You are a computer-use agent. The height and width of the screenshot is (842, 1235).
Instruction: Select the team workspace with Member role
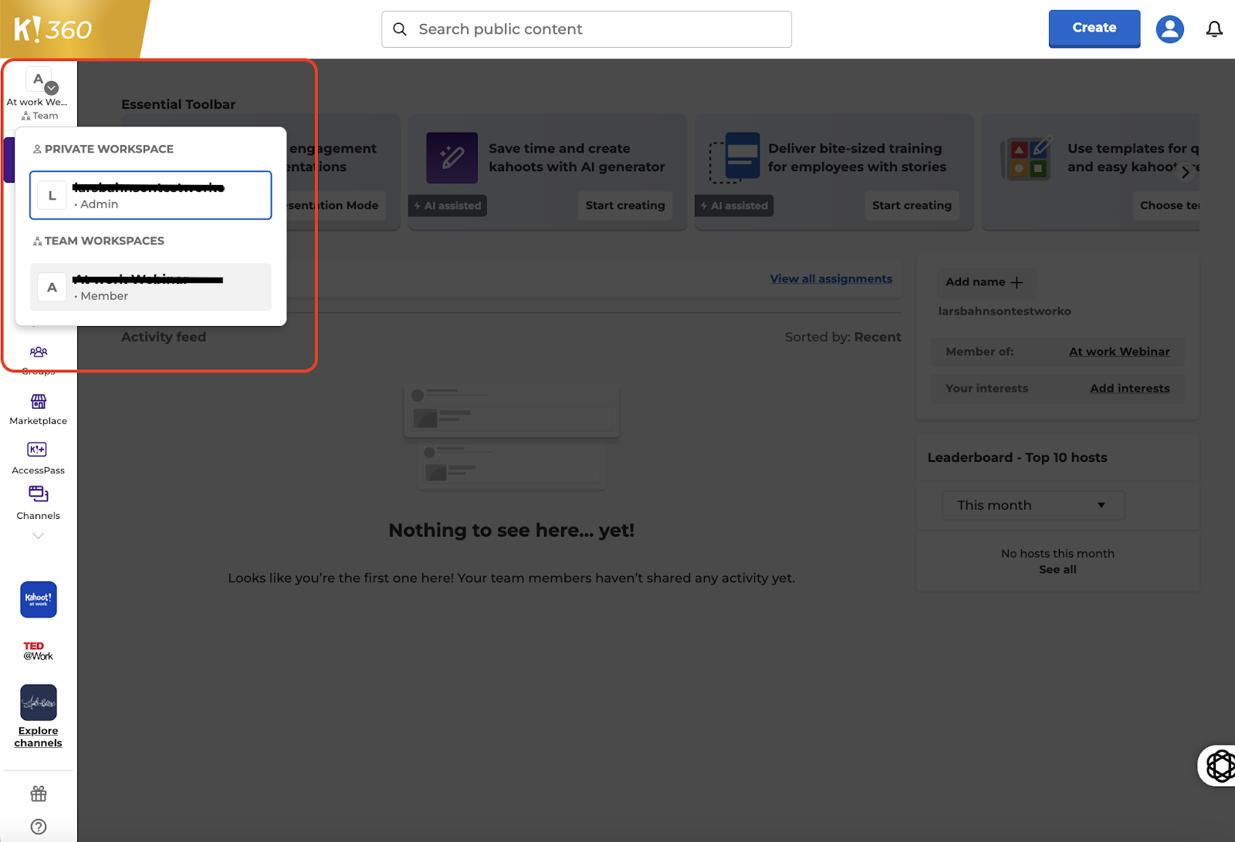[151, 287]
